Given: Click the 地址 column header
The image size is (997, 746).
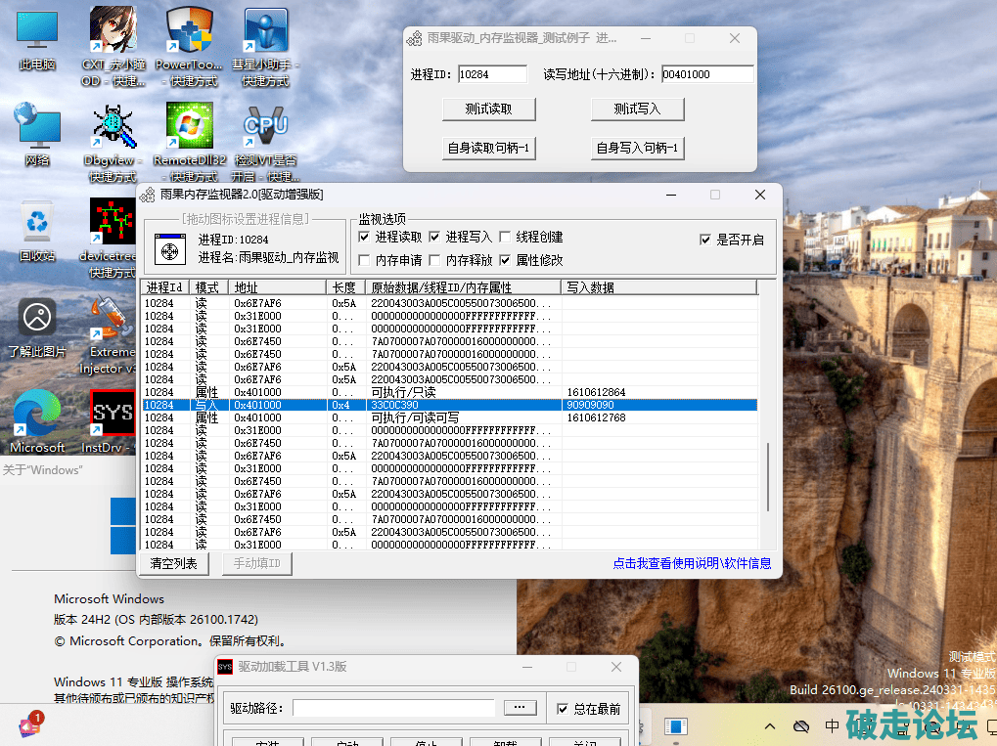Looking at the screenshot, I should click(x=277, y=287).
